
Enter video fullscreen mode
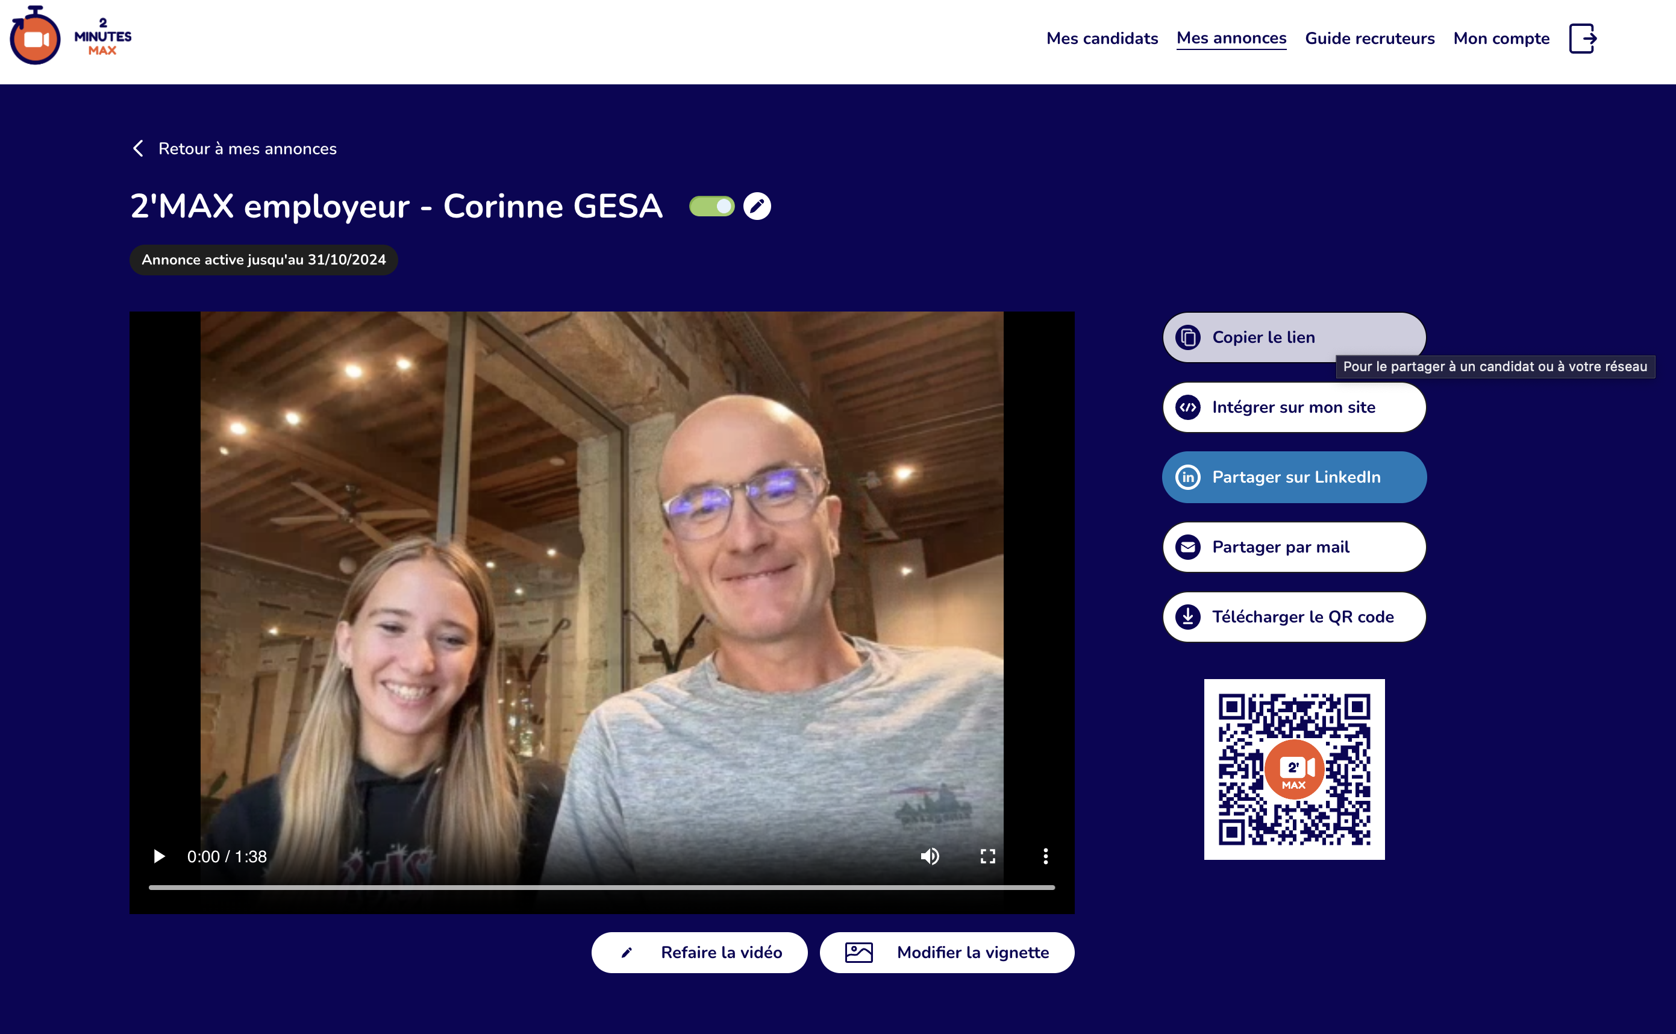987,856
